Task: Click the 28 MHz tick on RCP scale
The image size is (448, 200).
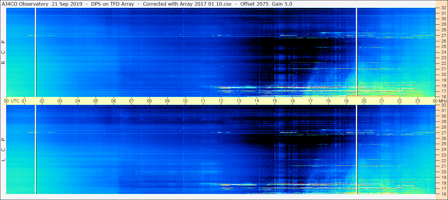Action: coord(444,30)
